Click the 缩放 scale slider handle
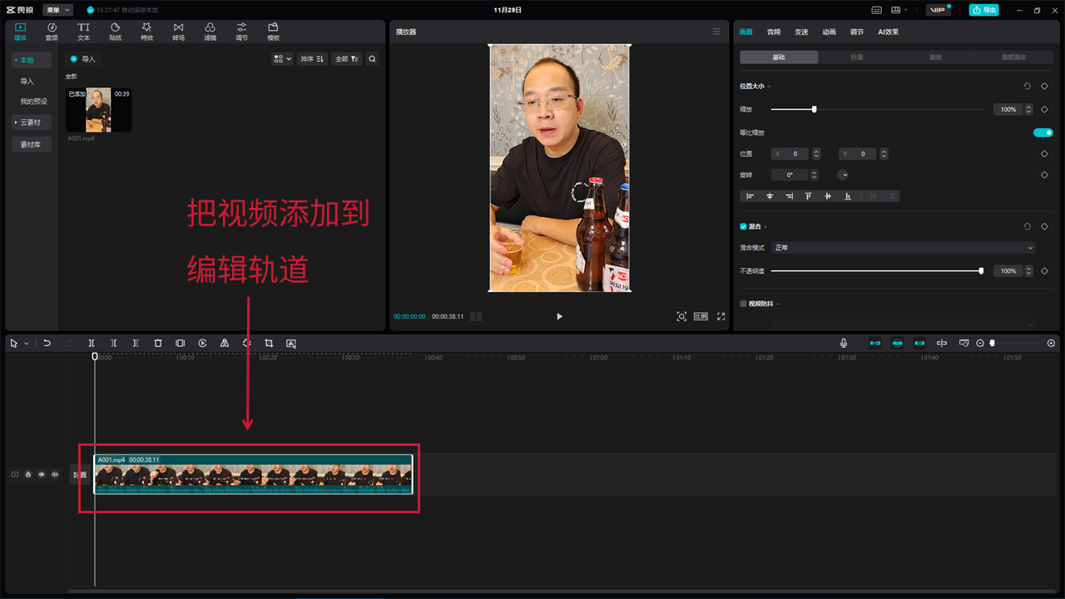The image size is (1065, 599). (x=814, y=109)
